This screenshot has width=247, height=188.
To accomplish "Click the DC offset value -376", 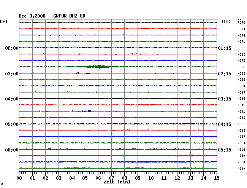I will pyautogui.click(x=241, y=22).
